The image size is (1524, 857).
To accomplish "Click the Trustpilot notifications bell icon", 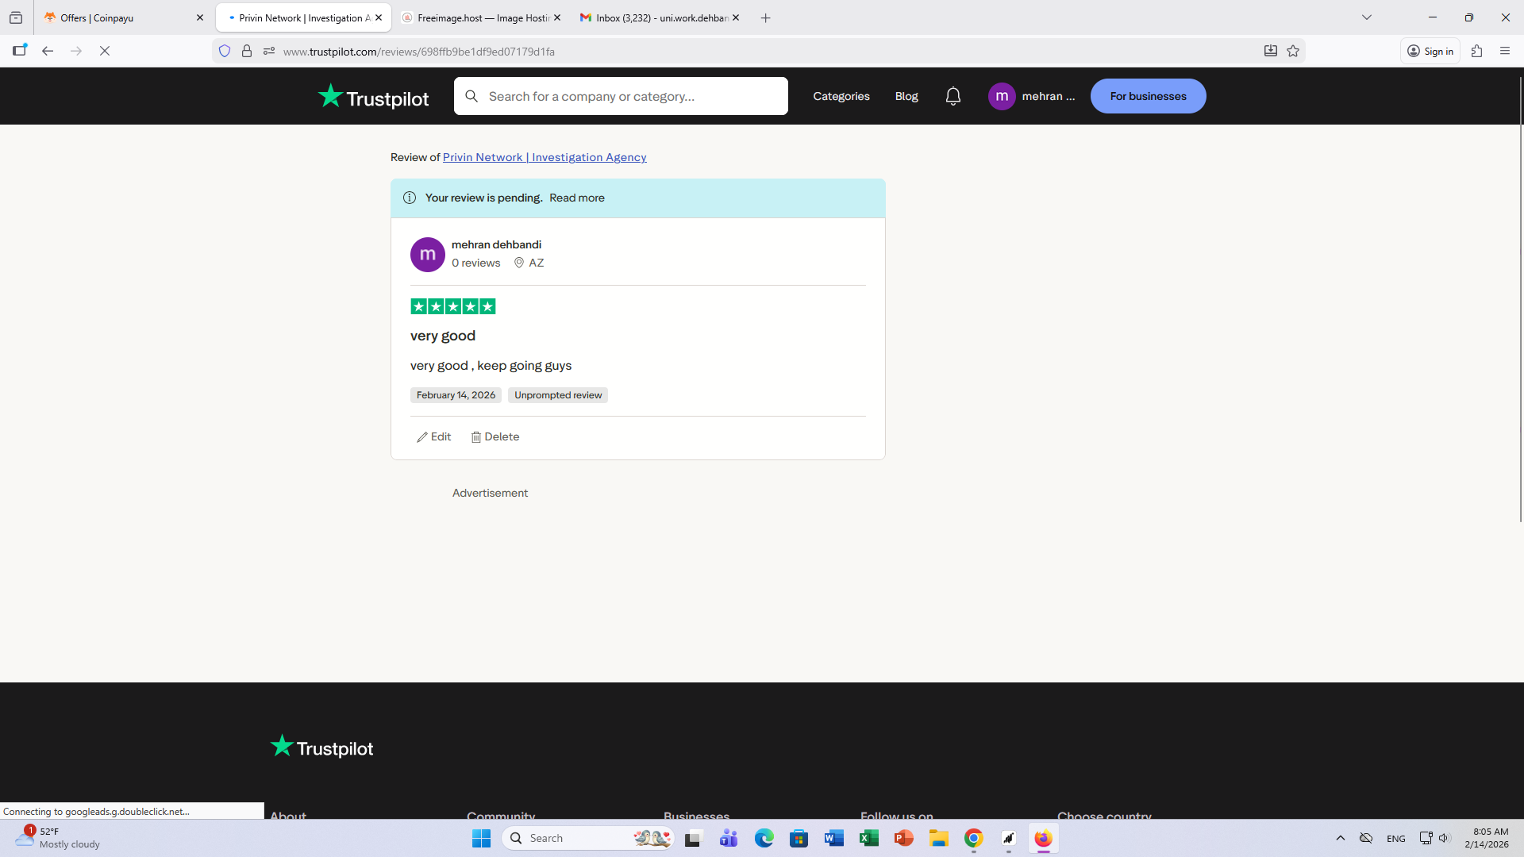I will (x=952, y=96).
